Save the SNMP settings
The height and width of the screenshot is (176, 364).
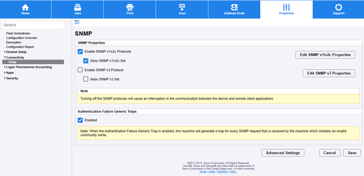tap(352, 153)
